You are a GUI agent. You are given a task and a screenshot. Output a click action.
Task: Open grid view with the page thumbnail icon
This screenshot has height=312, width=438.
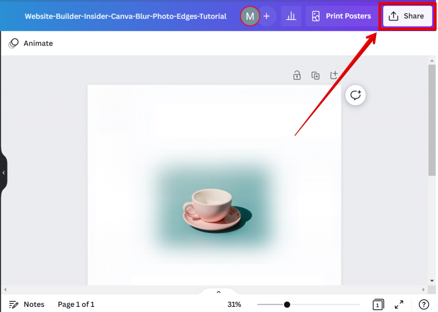click(378, 304)
